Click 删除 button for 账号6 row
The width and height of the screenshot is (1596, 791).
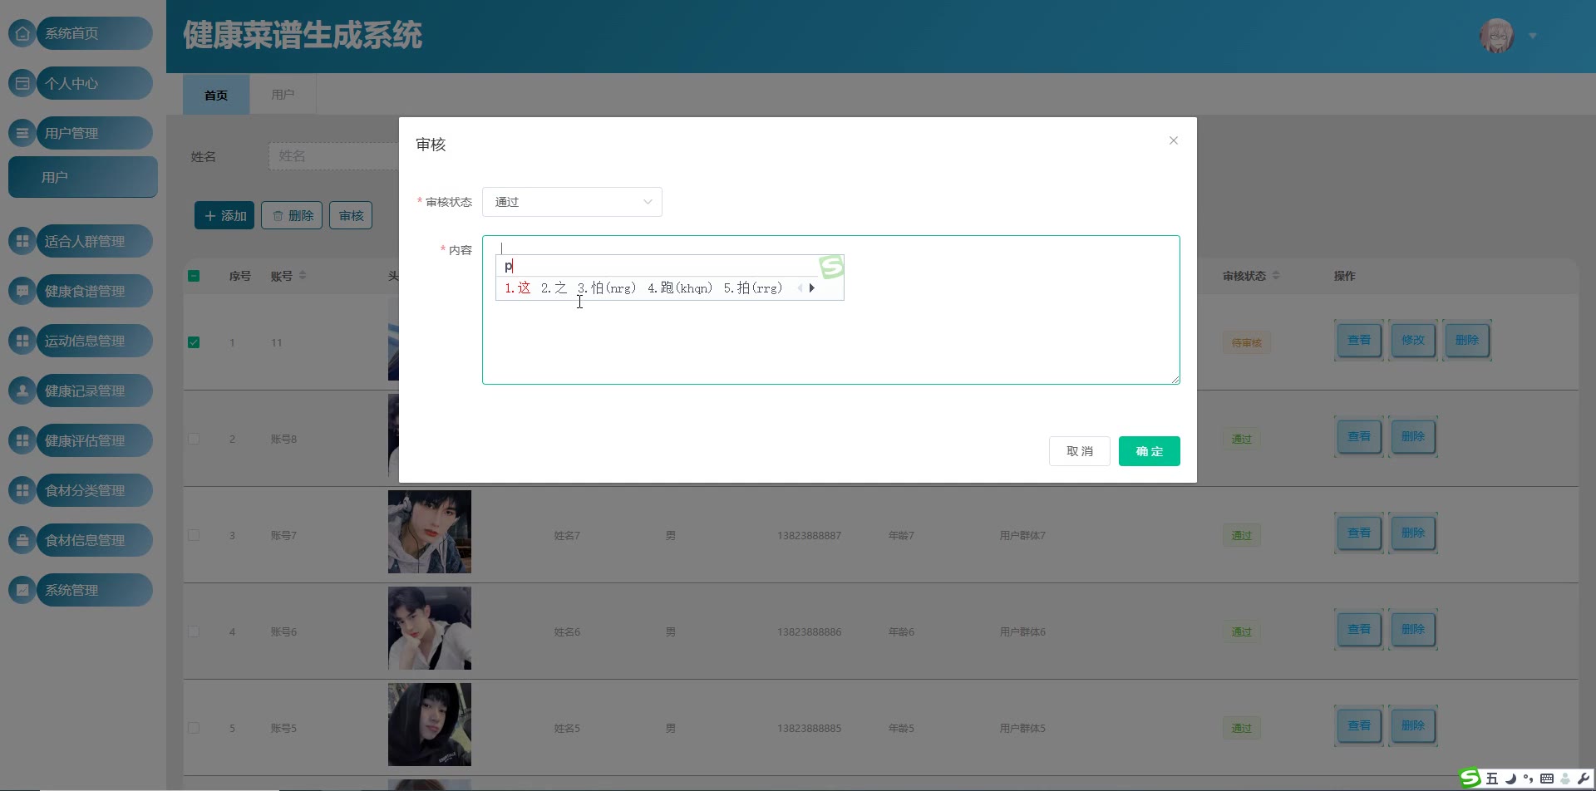(1413, 629)
